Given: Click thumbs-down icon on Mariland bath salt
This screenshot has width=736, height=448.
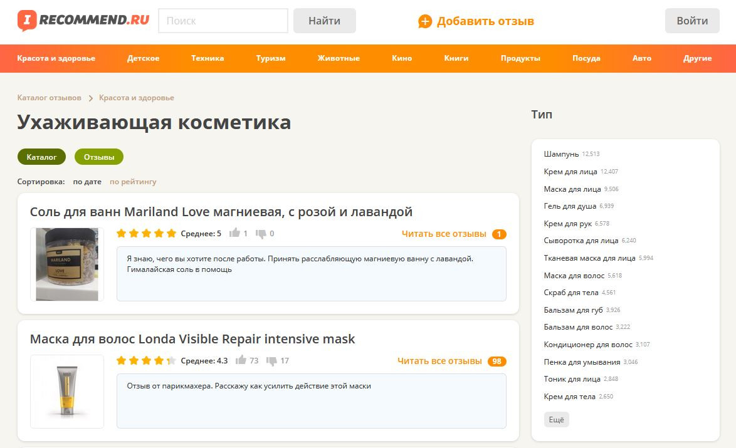Looking at the screenshot, I should [261, 234].
